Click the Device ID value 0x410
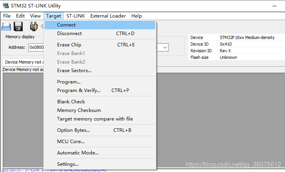The width and height of the screenshot is (285, 172). coord(226,44)
